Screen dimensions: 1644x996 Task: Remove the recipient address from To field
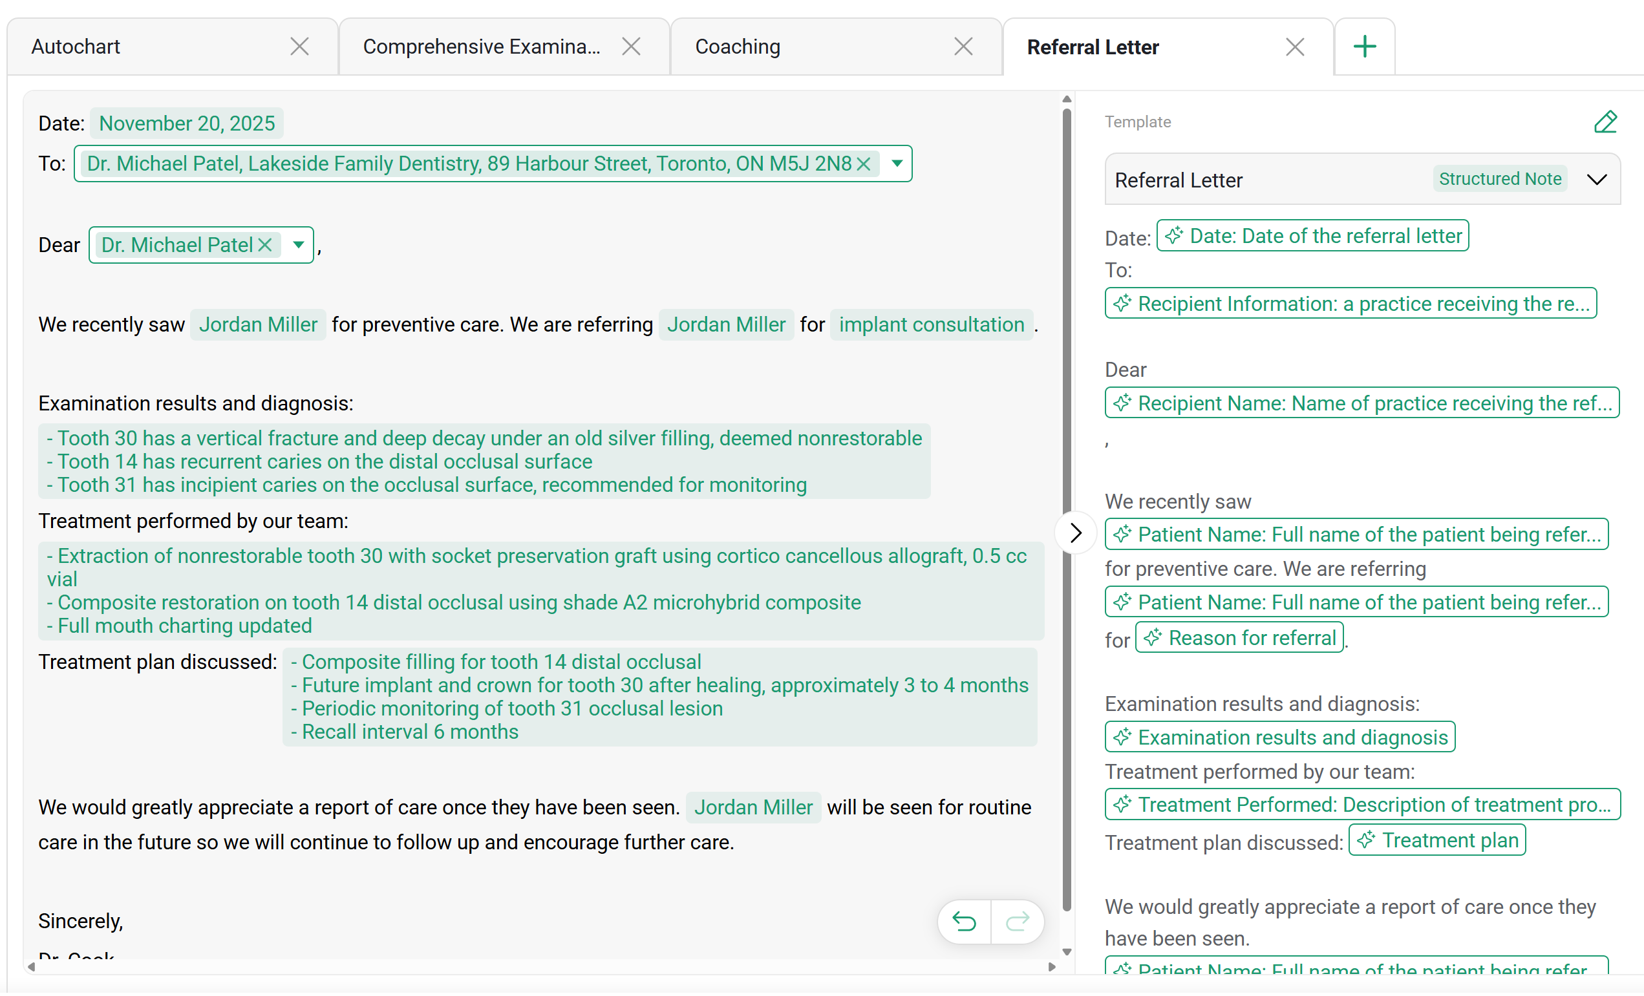863,164
